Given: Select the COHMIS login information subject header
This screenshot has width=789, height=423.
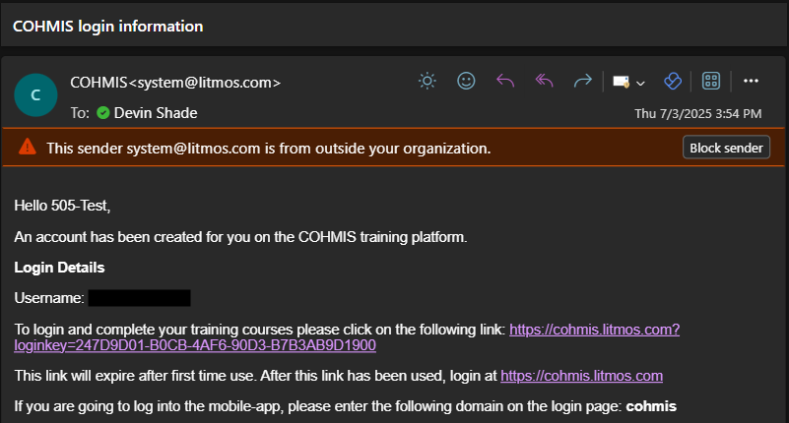Looking at the screenshot, I should tap(107, 27).
